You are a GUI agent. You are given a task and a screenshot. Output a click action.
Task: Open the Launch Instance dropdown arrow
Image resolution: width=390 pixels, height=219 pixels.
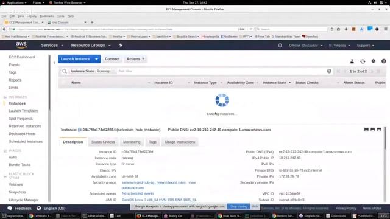(96, 59)
